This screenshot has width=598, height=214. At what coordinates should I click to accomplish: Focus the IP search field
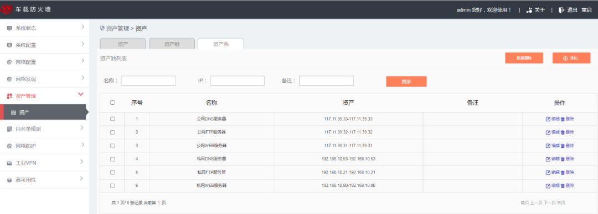(x=238, y=81)
